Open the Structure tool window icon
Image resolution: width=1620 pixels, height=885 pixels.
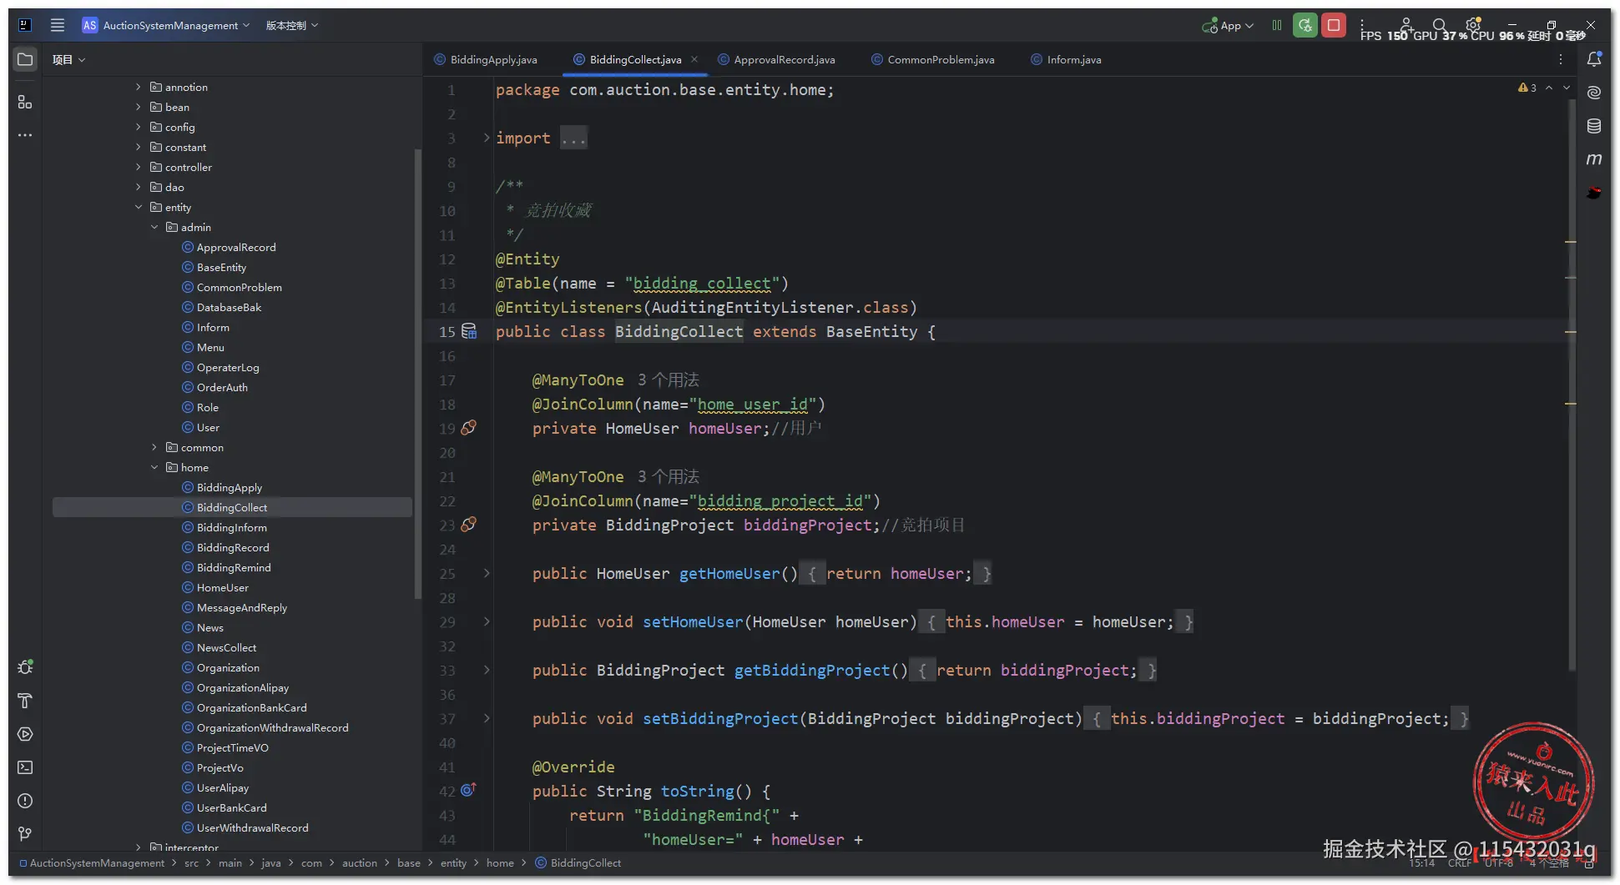[25, 102]
